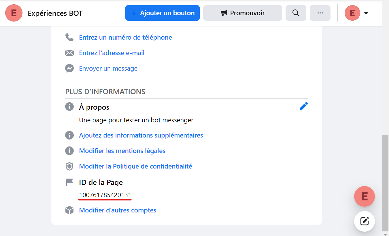The image size is (389, 236).
Task: Open Ajoutez des informations supplémentaires link
Action: [141, 135]
